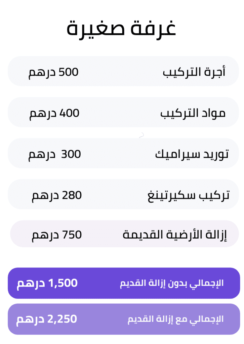Click the word درهم in the ceramic supply row

tap(42, 155)
